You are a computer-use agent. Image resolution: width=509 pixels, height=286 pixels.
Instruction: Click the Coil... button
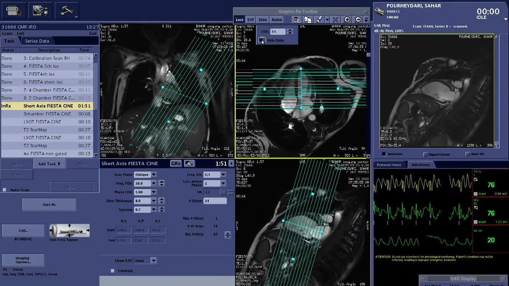tap(22, 230)
